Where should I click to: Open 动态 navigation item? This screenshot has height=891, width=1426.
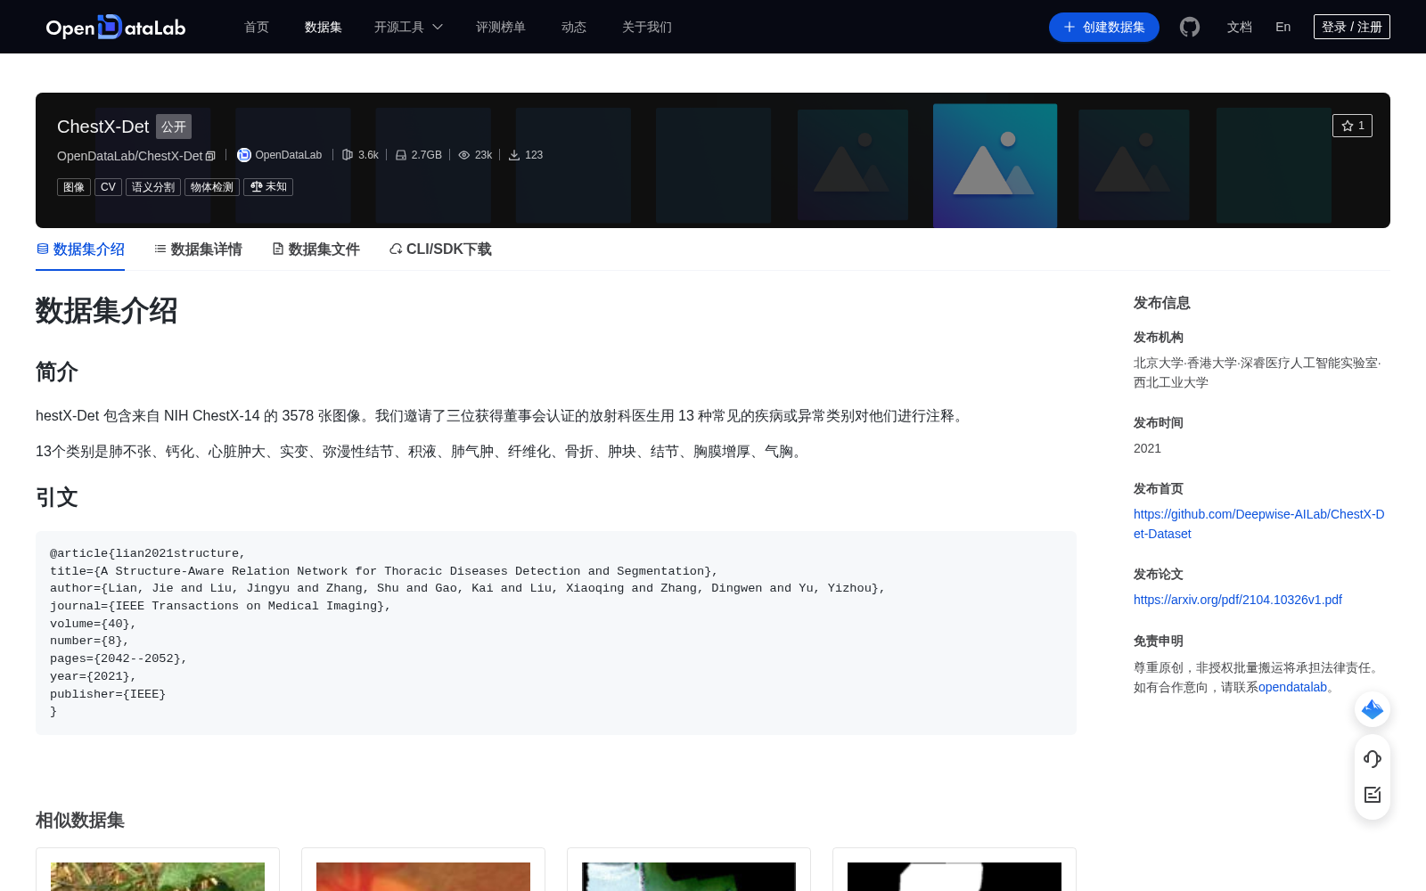[574, 28]
